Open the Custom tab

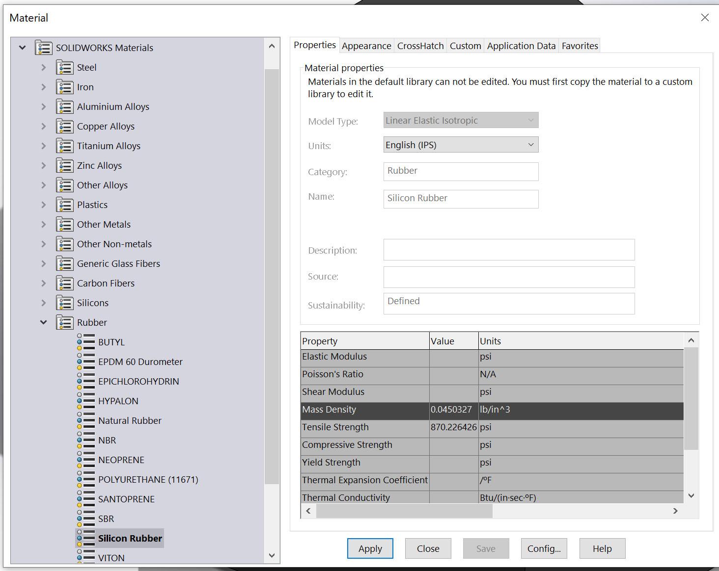point(465,46)
